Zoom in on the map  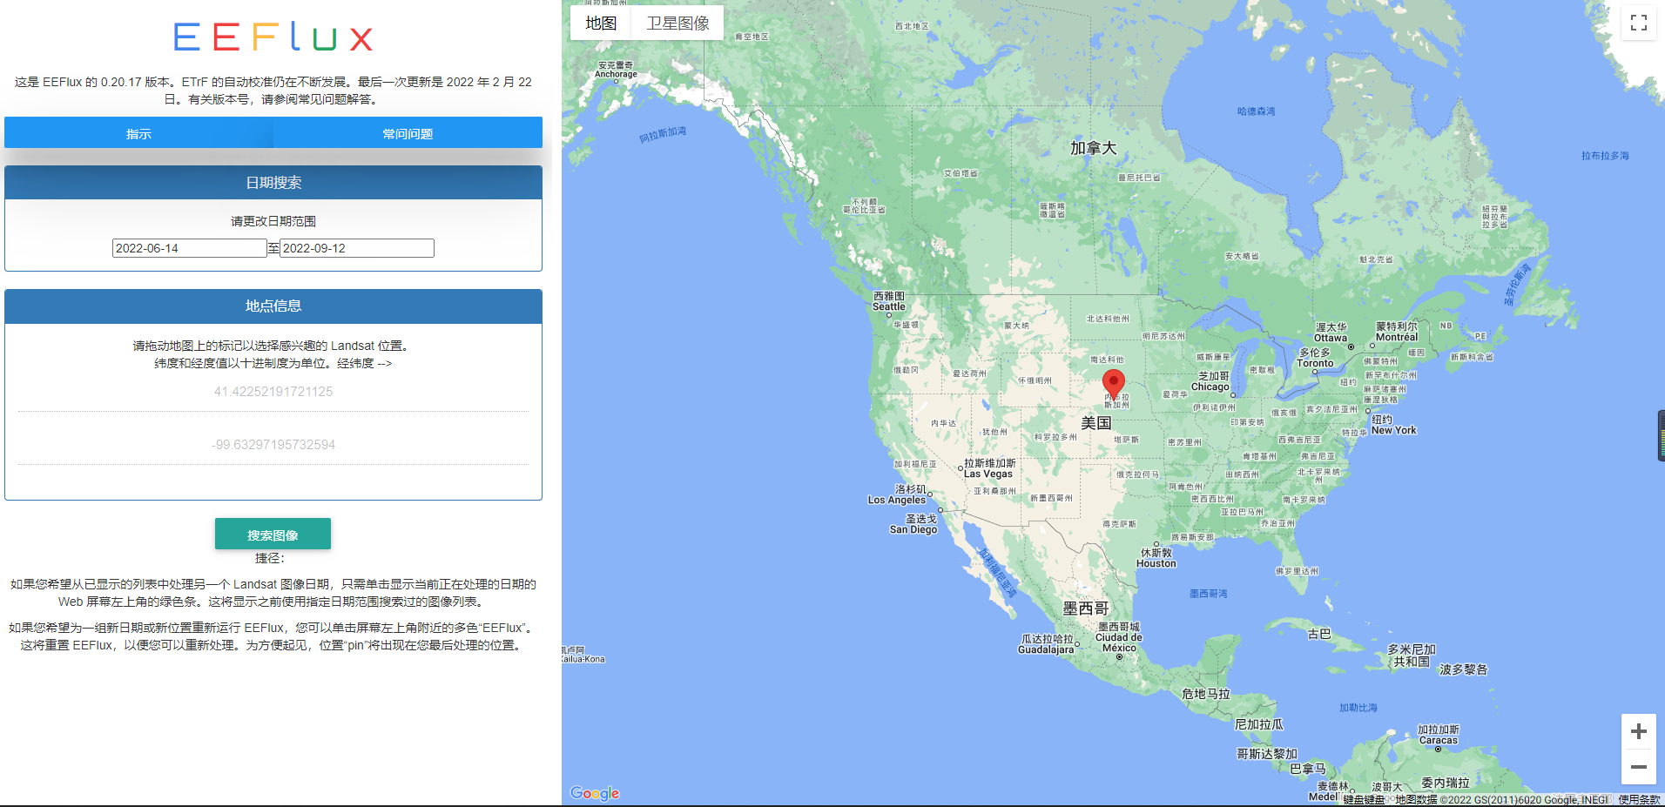click(1638, 731)
